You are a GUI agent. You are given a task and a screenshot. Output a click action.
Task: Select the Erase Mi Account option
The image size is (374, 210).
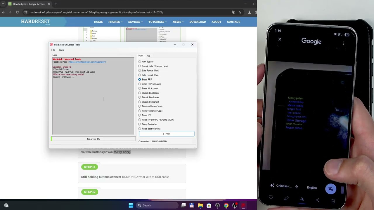click(148, 88)
